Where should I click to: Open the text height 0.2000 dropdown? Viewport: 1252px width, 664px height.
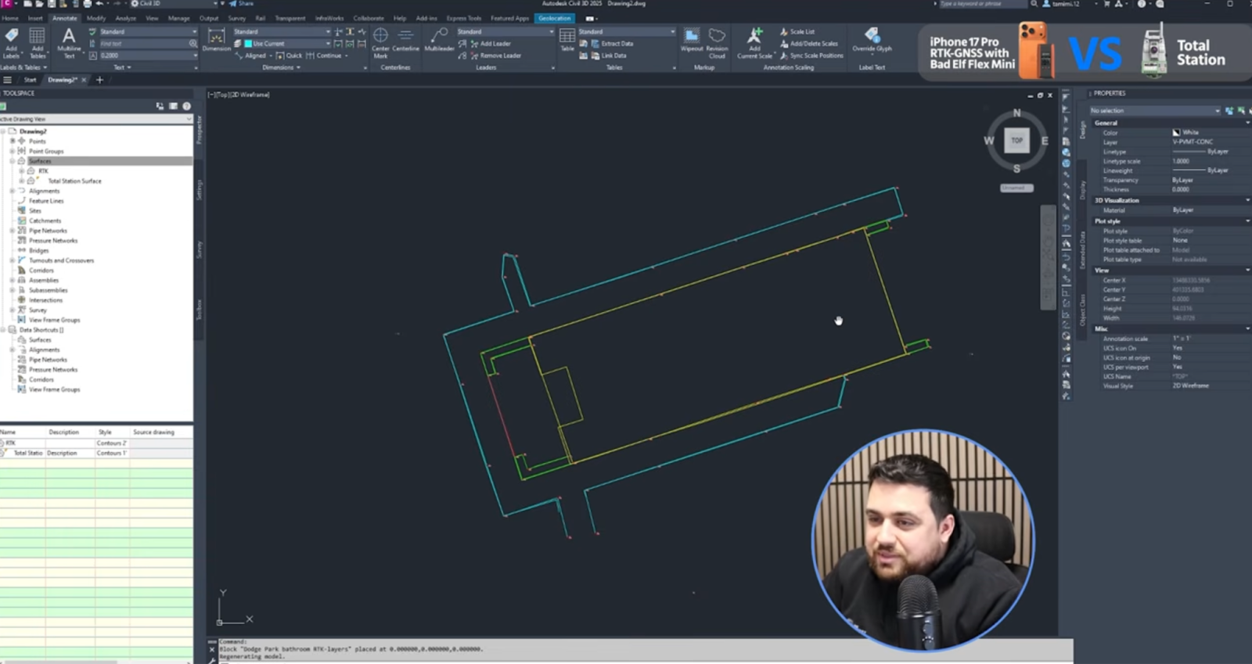194,56
